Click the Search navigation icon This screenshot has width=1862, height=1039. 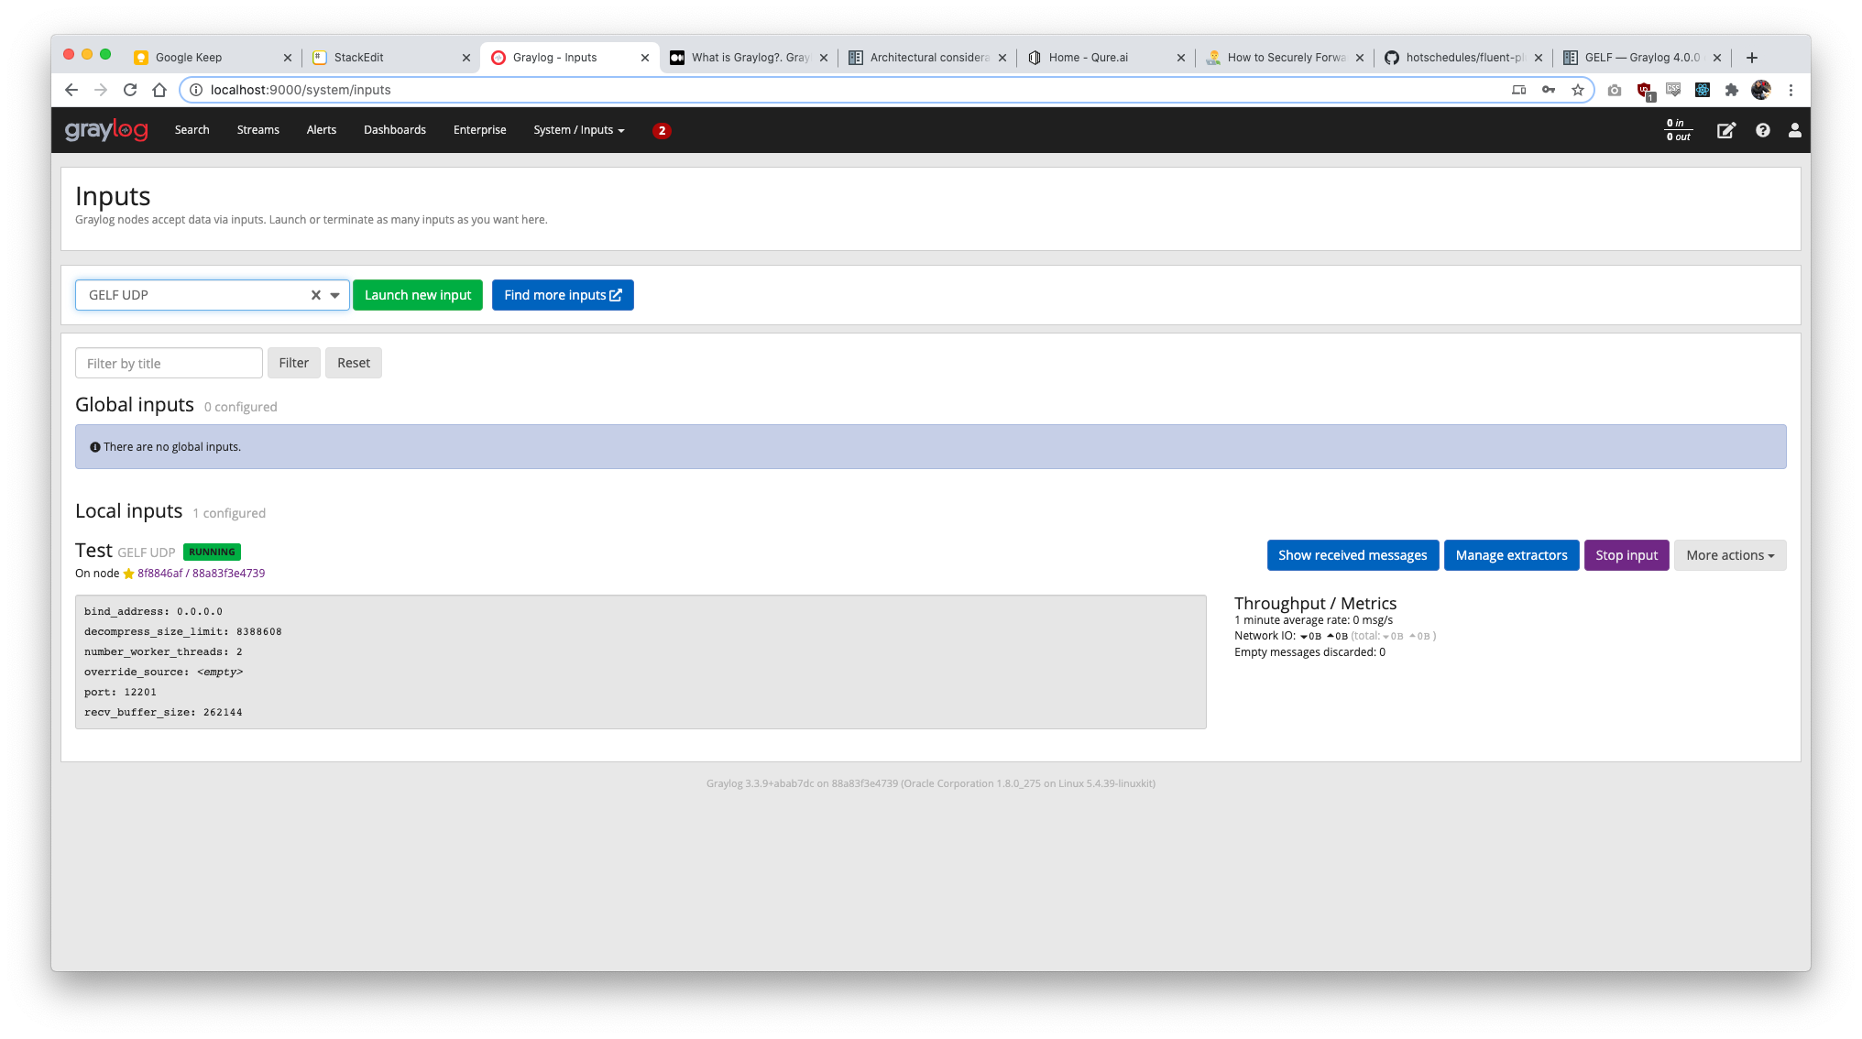point(192,129)
